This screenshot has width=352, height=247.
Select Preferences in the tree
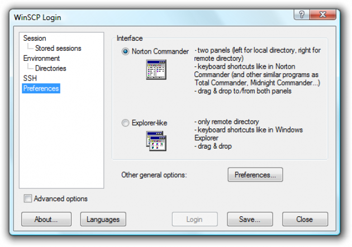point(41,88)
